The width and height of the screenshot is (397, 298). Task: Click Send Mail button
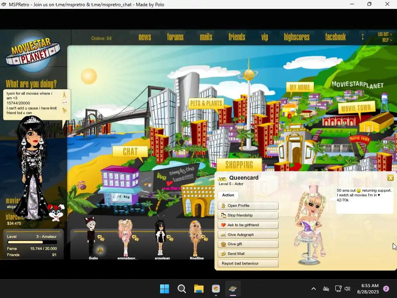[248, 254]
